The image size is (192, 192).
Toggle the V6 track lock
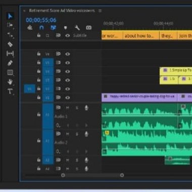[x=39, y=54]
